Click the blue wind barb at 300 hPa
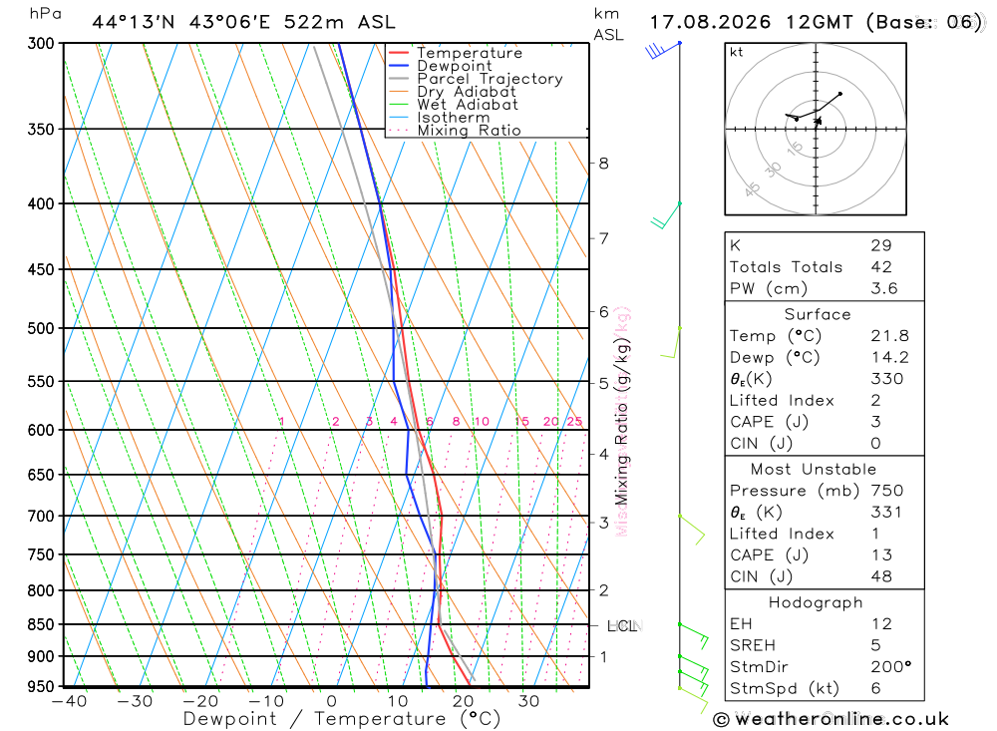The width and height of the screenshot is (997, 731). pos(663,50)
